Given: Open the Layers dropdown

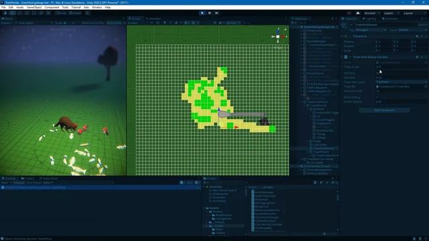Looking at the screenshot, I should (391, 13).
